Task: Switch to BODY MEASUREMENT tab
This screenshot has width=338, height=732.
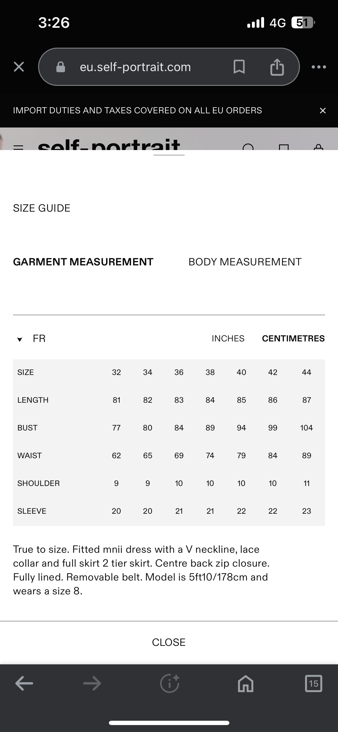Action: click(245, 262)
